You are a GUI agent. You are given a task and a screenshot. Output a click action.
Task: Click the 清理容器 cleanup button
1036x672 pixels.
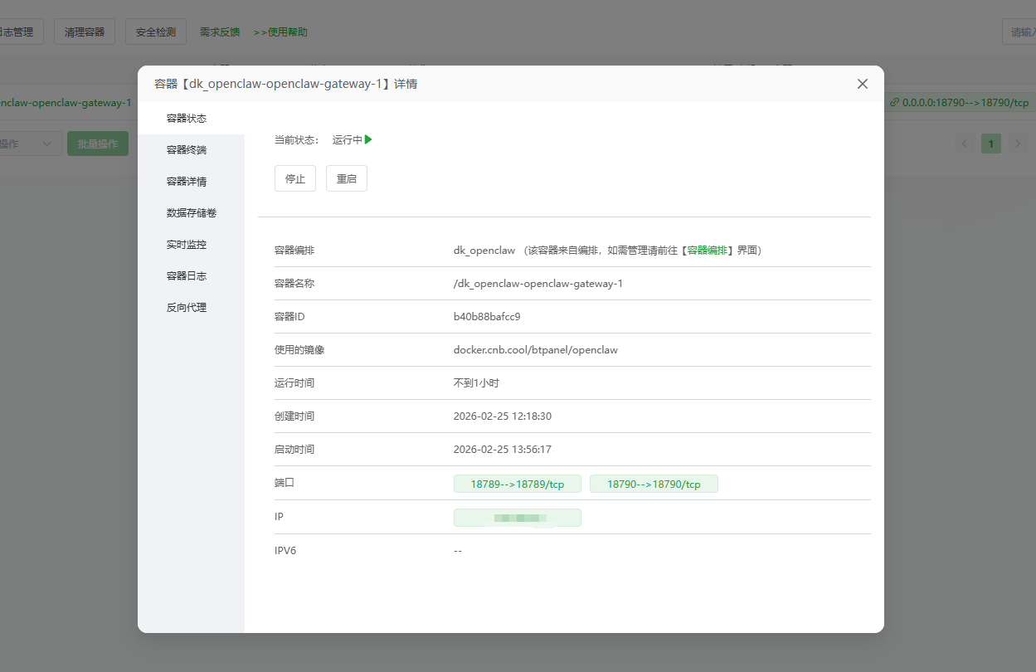click(x=84, y=31)
